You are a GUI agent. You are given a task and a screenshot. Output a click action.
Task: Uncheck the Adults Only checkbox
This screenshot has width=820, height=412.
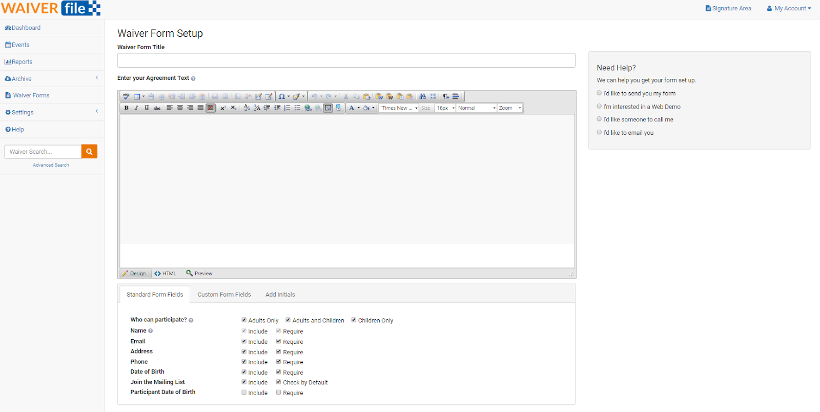(244, 320)
